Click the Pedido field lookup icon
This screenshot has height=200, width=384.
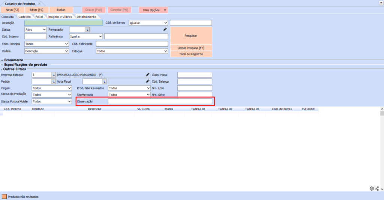[53, 81]
